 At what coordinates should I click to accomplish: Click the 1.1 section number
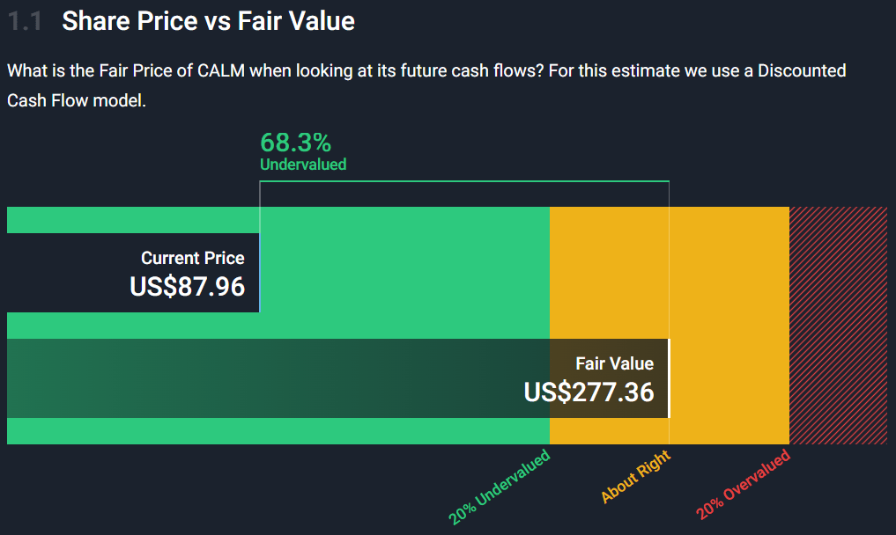pos(25,22)
